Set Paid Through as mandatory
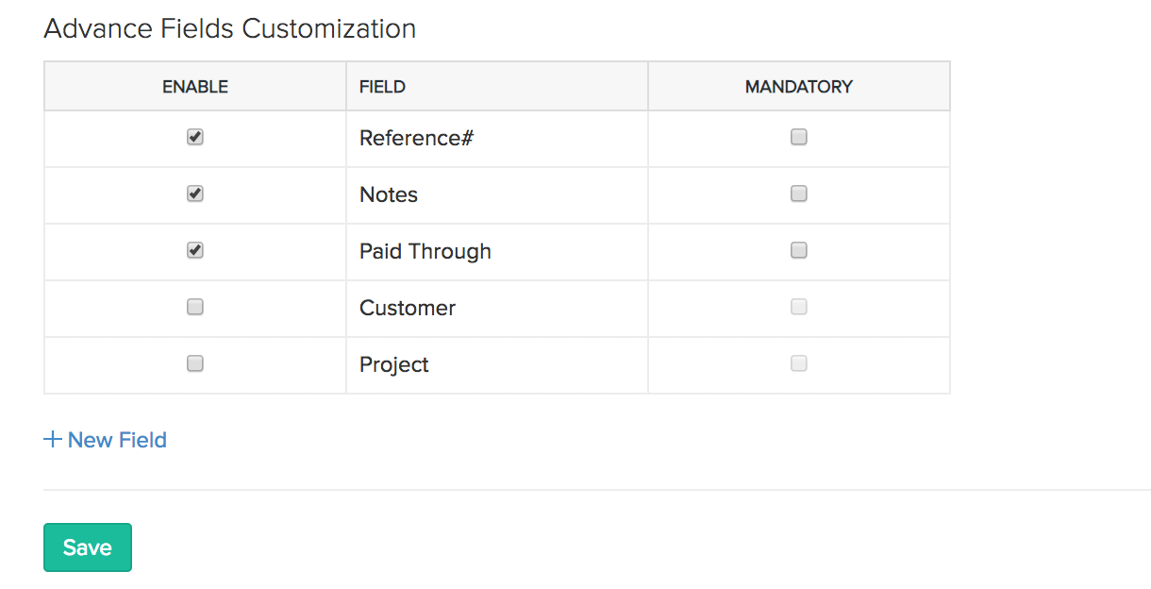Viewport: 1151px width, 589px height. click(x=799, y=251)
